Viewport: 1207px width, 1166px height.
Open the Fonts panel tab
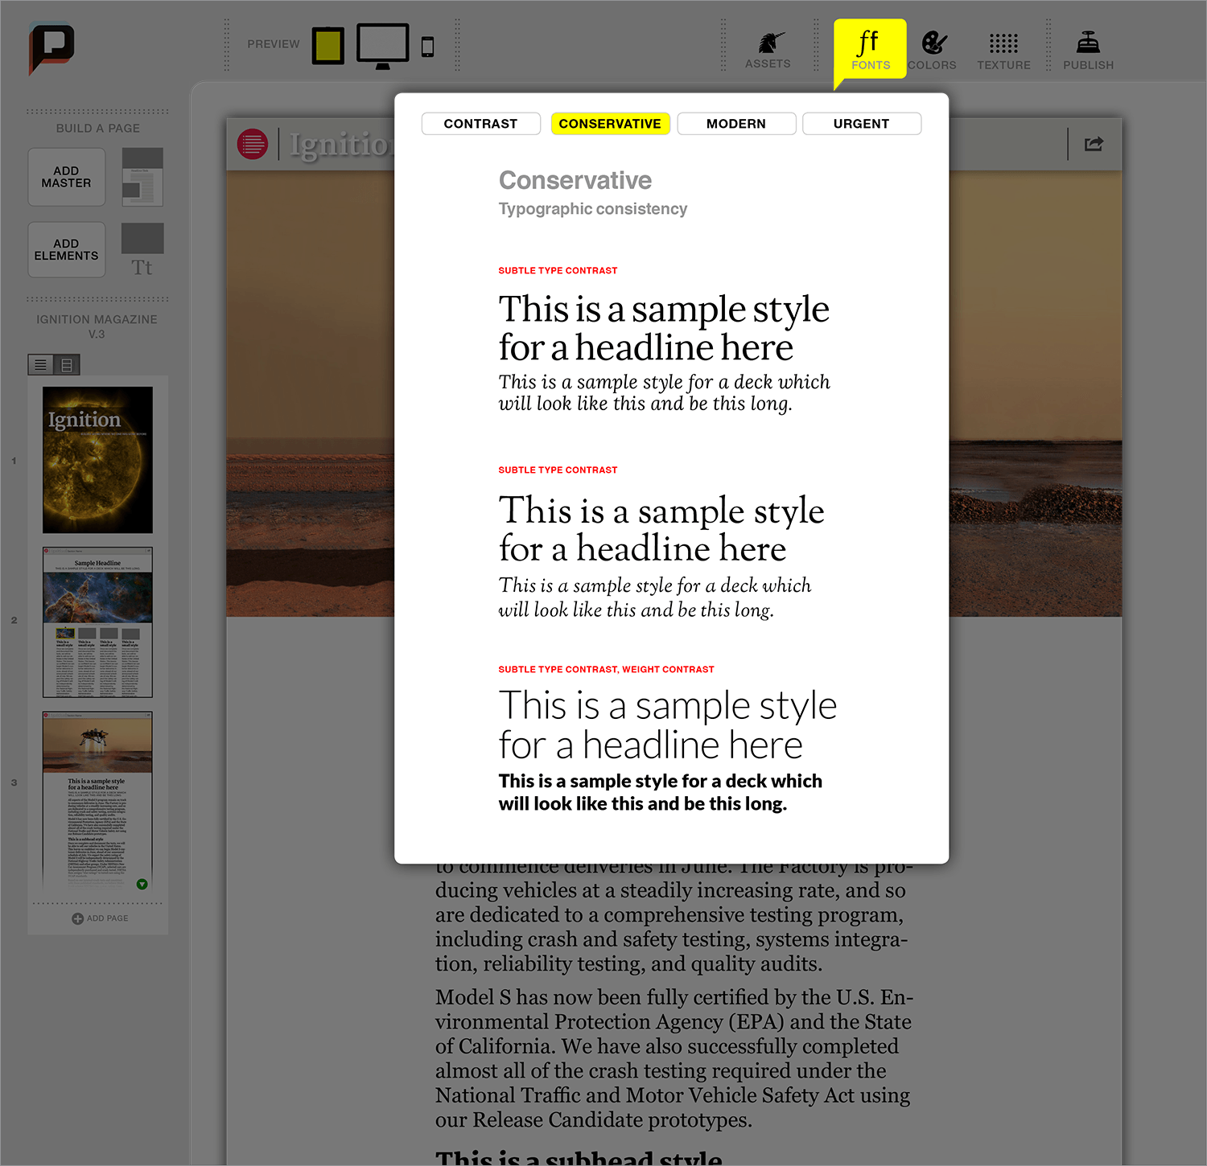870,49
